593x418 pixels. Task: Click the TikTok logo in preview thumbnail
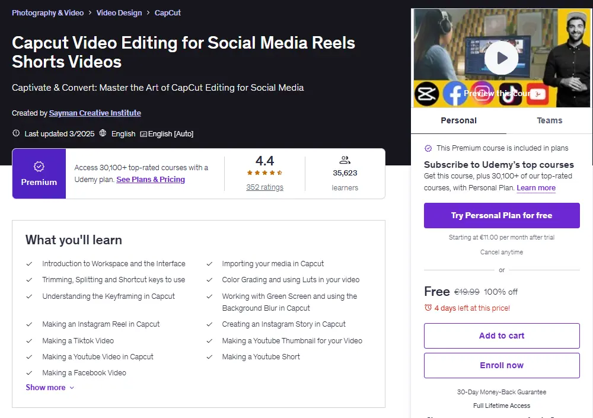[510, 94]
